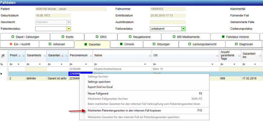
Task: Click the Austrittsdatum input field
Action: click(167, 22)
